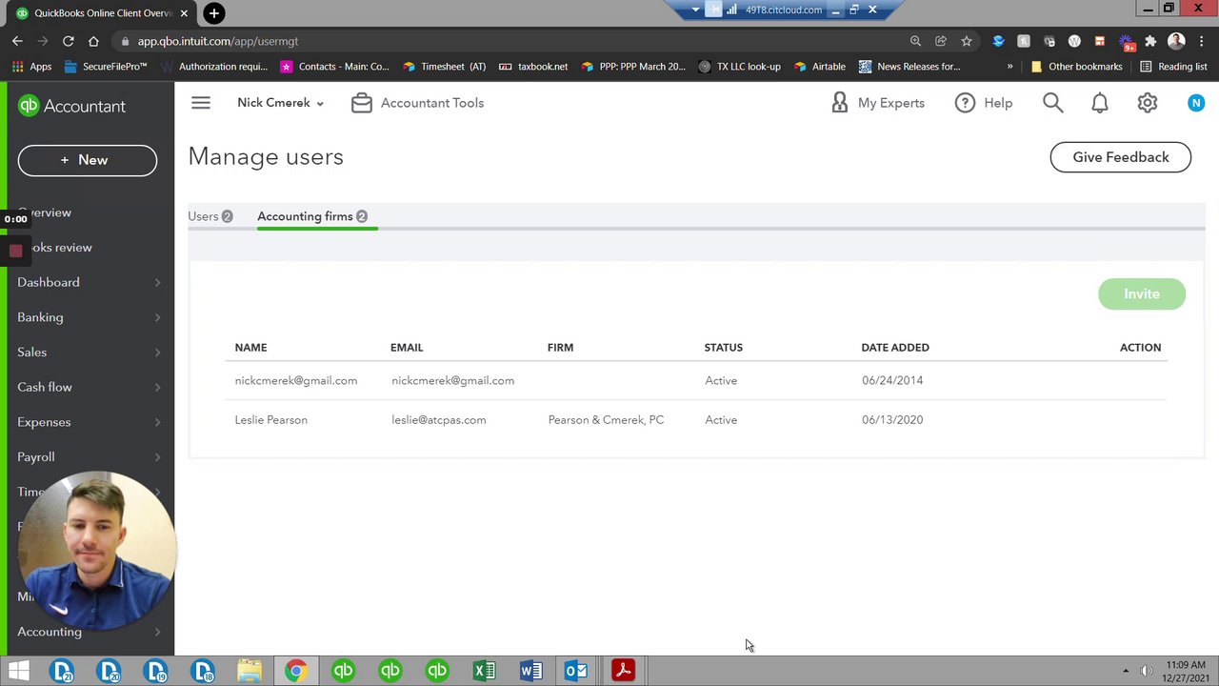Click the blue N profile avatar
Image resolution: width=1219 pixels, height=686 pixels.
(x=1196, y=103)
